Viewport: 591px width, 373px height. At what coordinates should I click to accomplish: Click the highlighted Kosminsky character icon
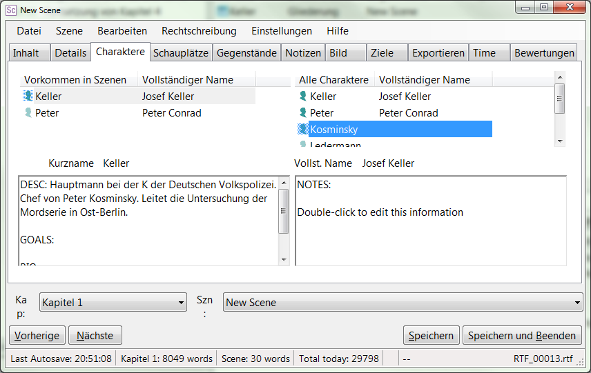tap(303, 130)
